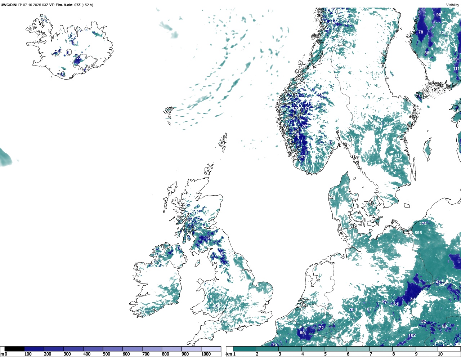Click the value 111 at right edge

457,68
